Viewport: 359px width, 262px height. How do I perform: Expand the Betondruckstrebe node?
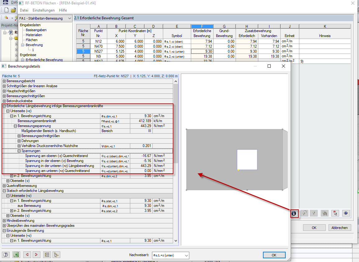(4, 101)
